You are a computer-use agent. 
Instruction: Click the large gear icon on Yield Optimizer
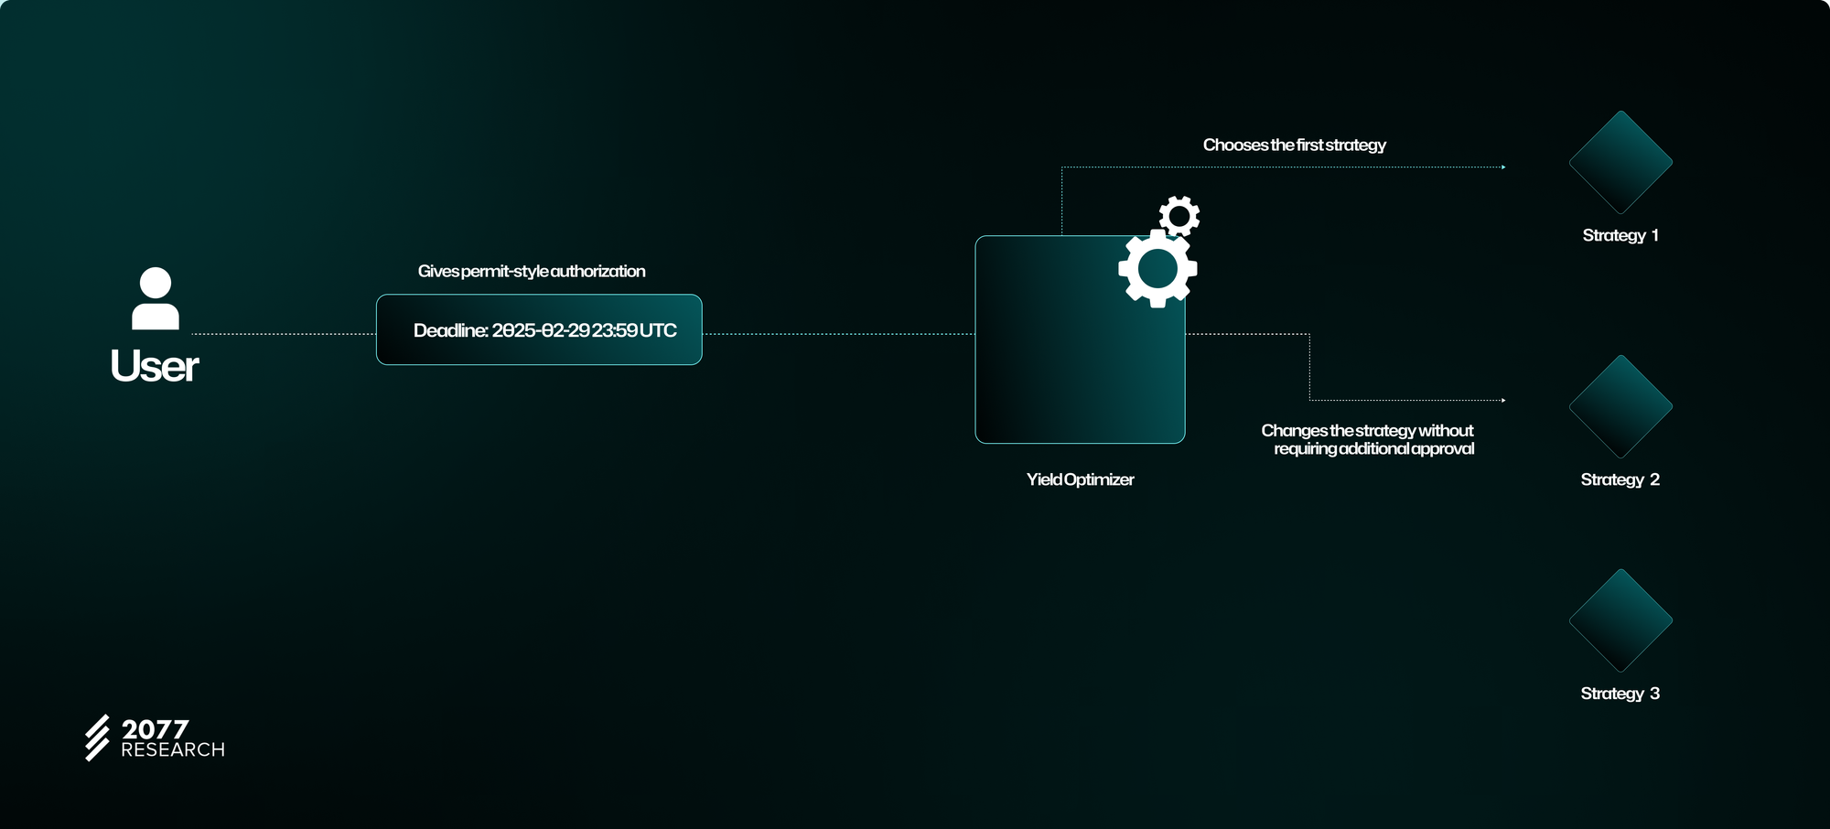tap(1157, 268)
